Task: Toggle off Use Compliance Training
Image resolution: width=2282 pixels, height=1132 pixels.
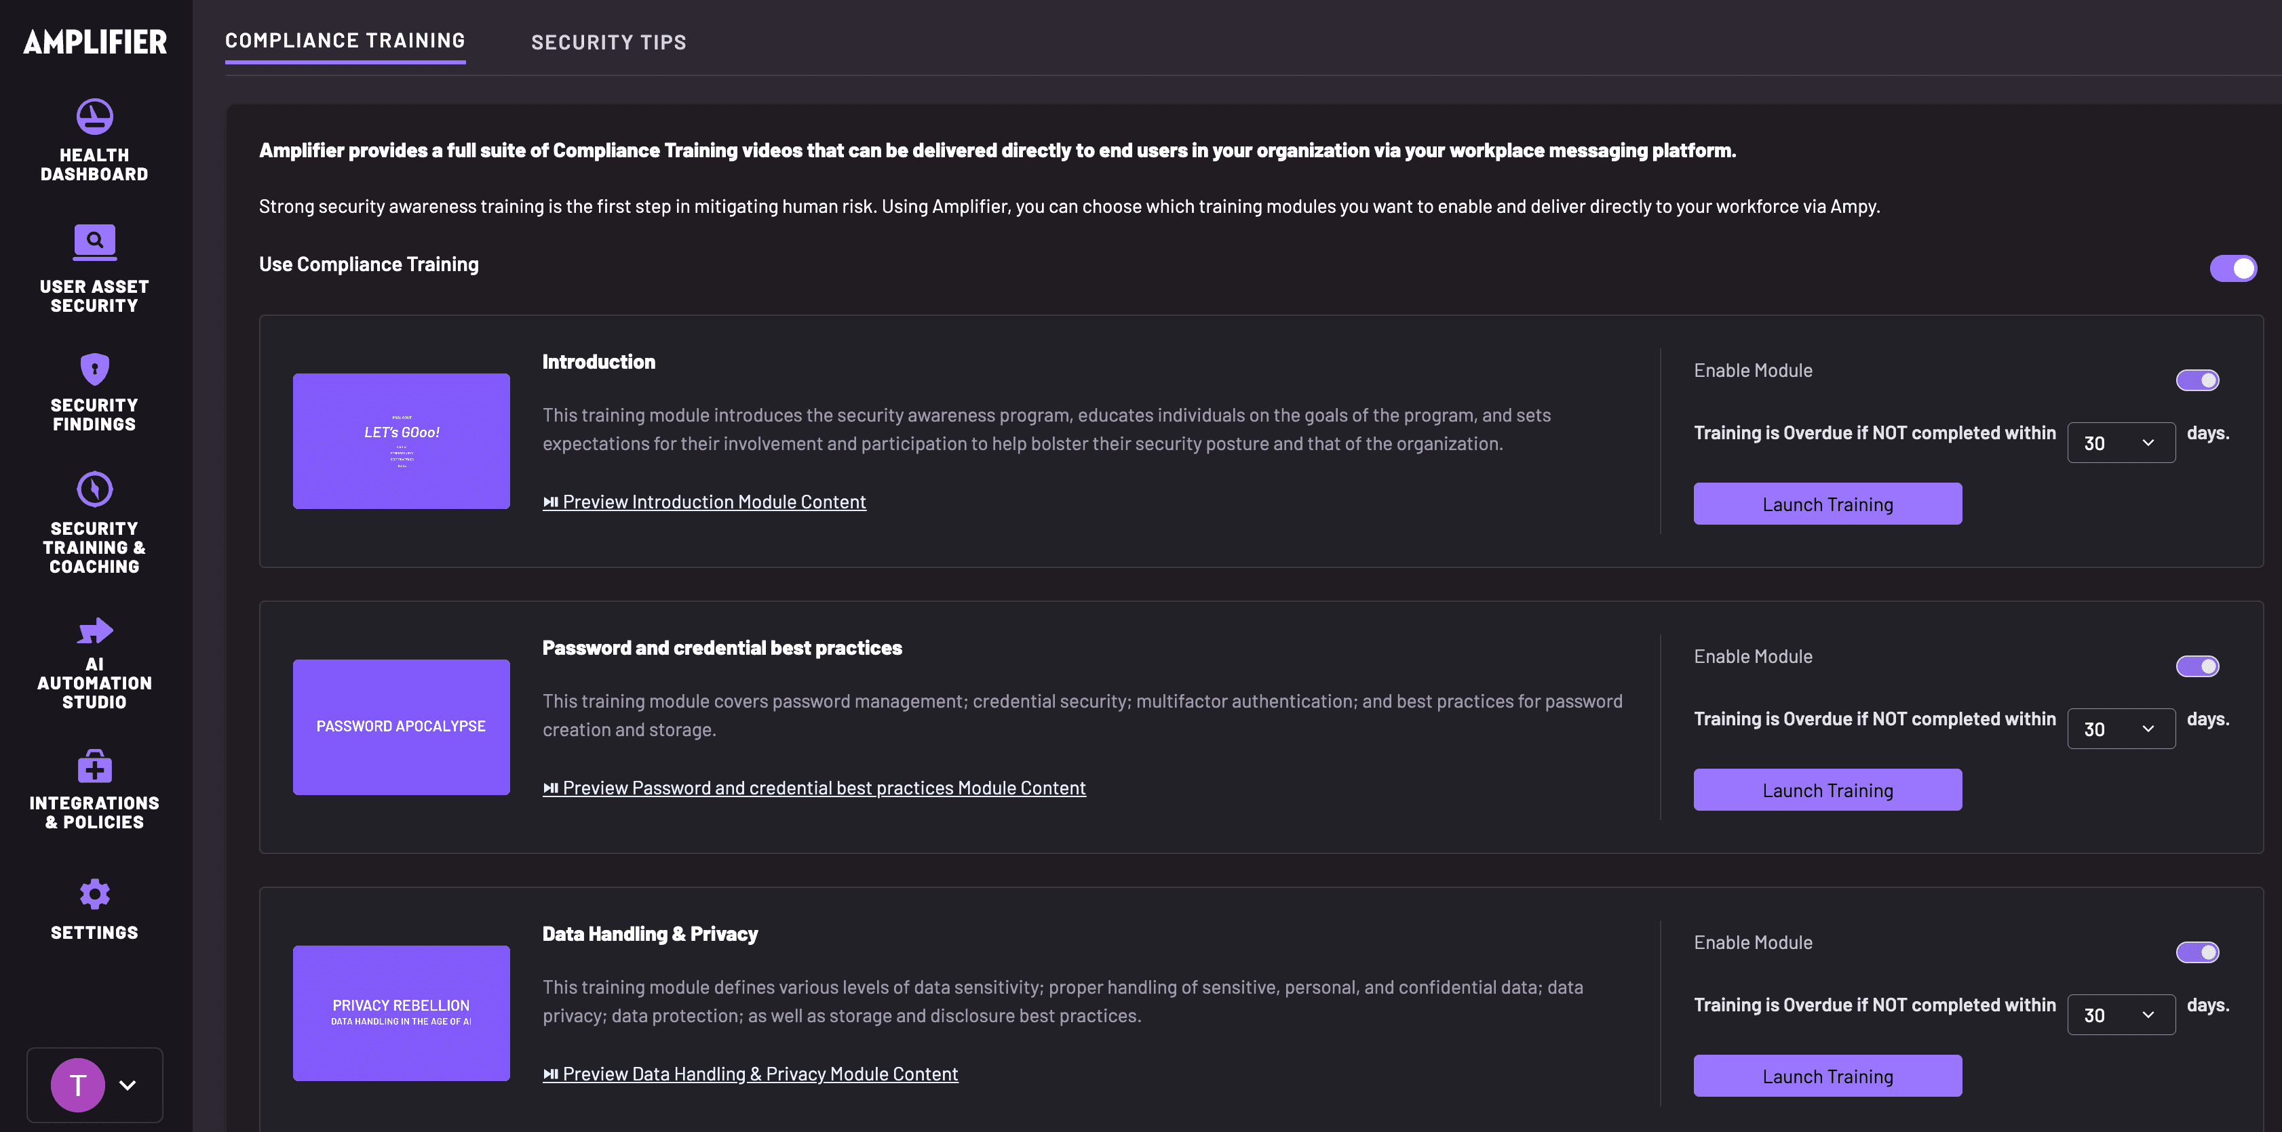Action: [x=2233, y=267]
